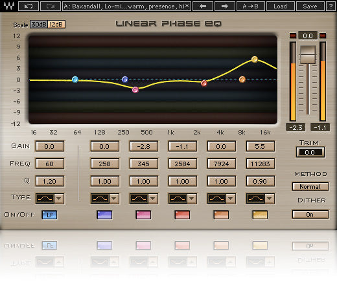Viewport: 337px width, 291px height.
Task: Toggle the yellow band on/off
Action: click(x=260, y=215)
